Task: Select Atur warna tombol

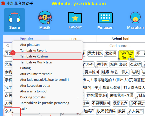Action: [x=47, y=91]
